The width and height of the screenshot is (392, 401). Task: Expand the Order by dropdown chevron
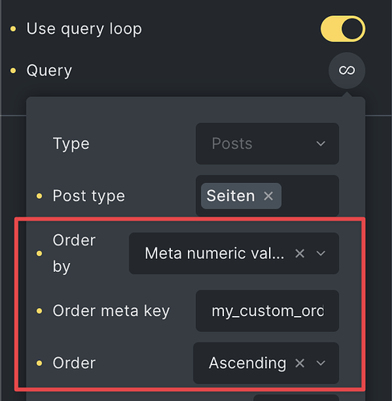pyautogui.click(x=321, y=253)
